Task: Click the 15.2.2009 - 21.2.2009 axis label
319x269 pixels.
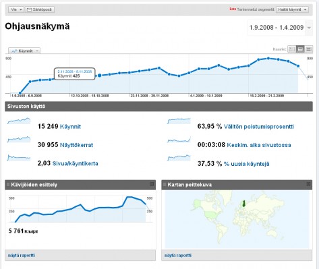Action: 267,96
